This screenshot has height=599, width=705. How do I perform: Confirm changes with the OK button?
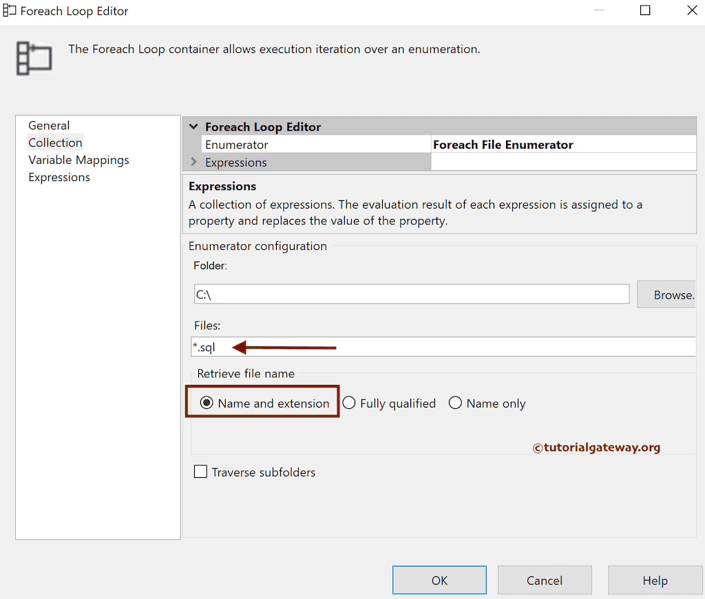pos(439,580)
